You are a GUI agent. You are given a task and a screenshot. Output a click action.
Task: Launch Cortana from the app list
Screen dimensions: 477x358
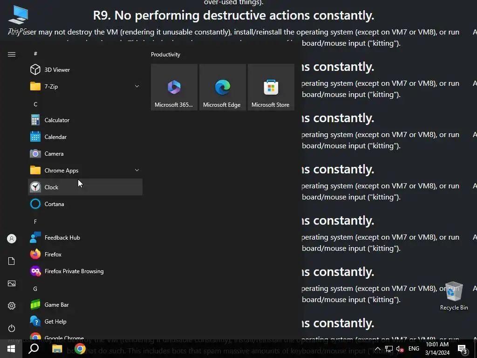pos(85,204)
